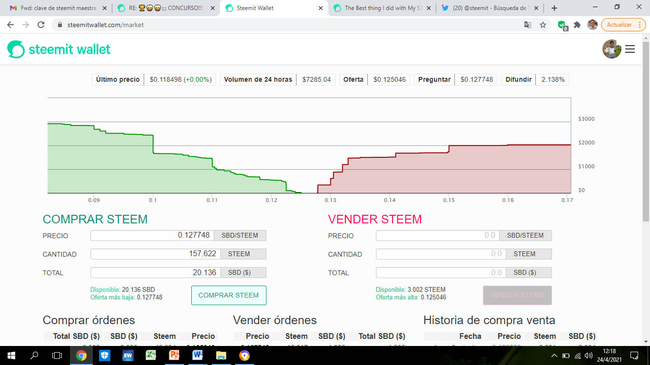Bookmark this page with the star icon

(x=543, y=25)
